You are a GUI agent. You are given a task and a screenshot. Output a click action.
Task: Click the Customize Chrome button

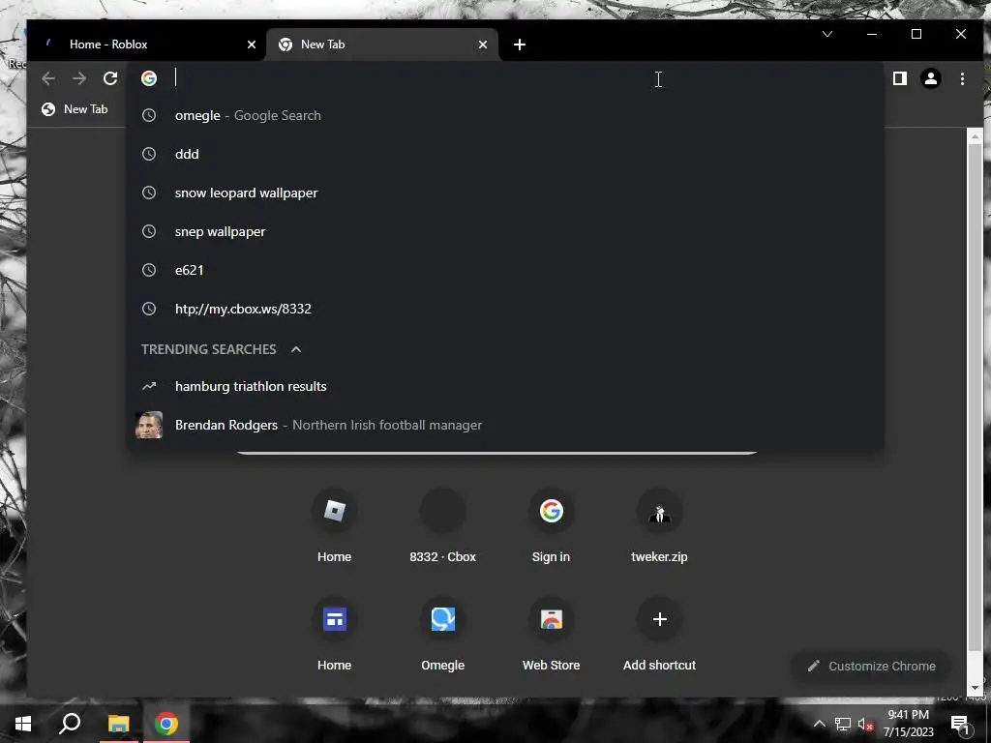[x=871, y=666]
